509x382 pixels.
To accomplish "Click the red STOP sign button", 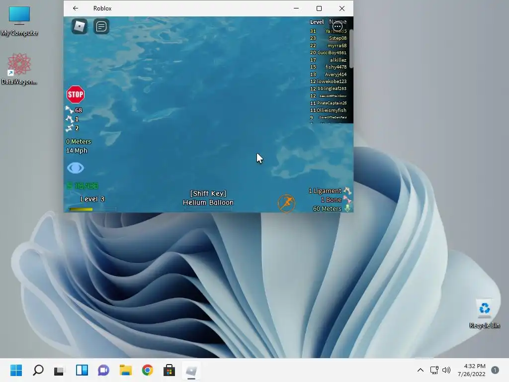I will (76, 95).
